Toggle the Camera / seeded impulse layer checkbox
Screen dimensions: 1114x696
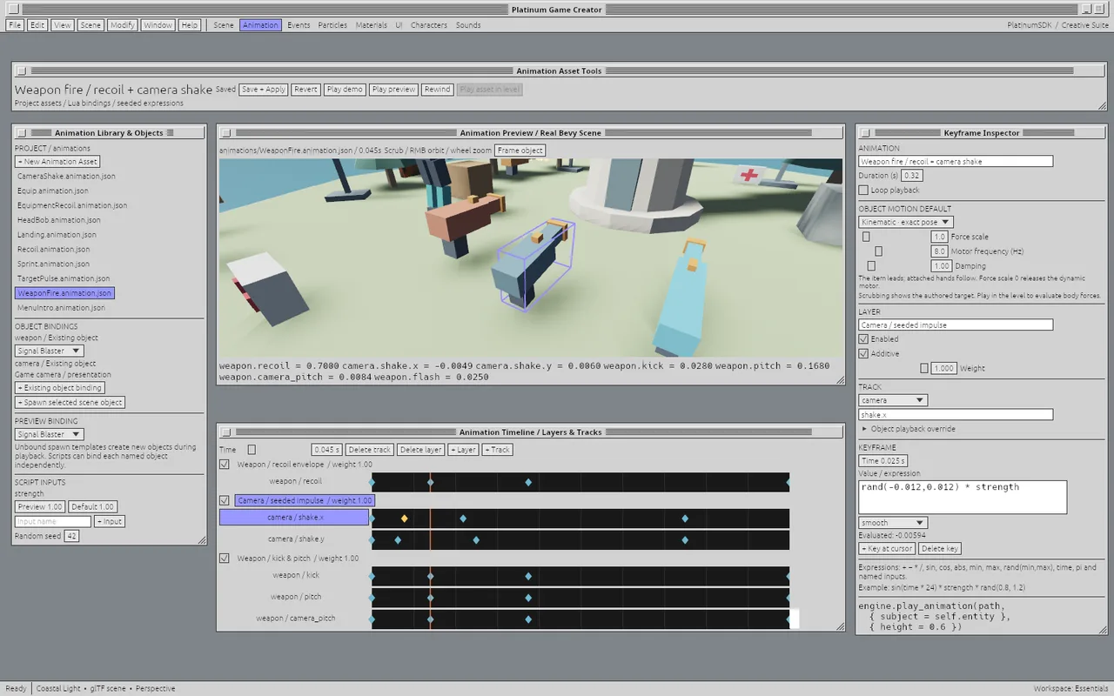225,500
